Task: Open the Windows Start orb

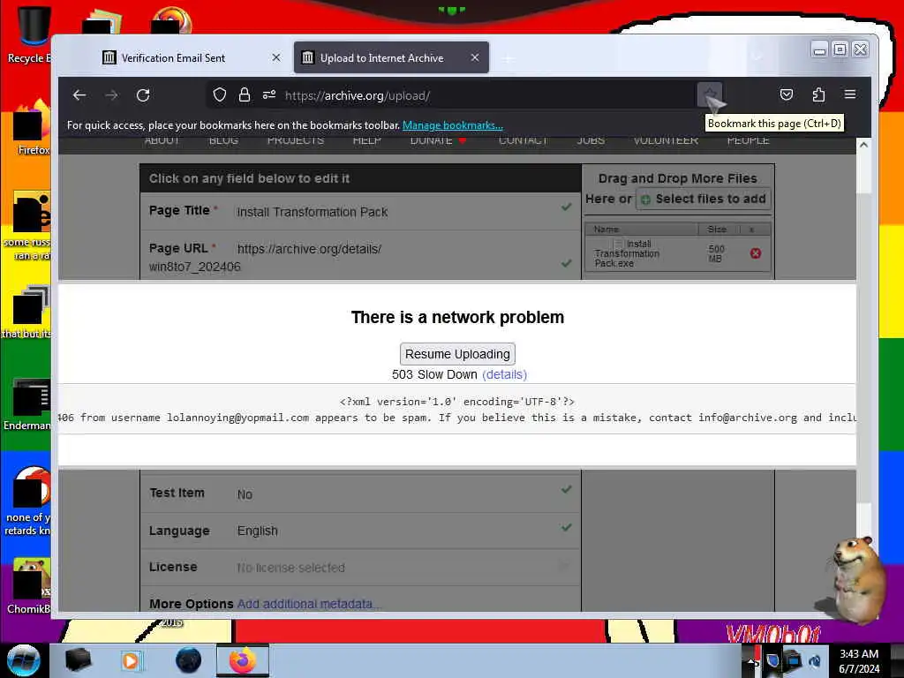Action: 24,660
